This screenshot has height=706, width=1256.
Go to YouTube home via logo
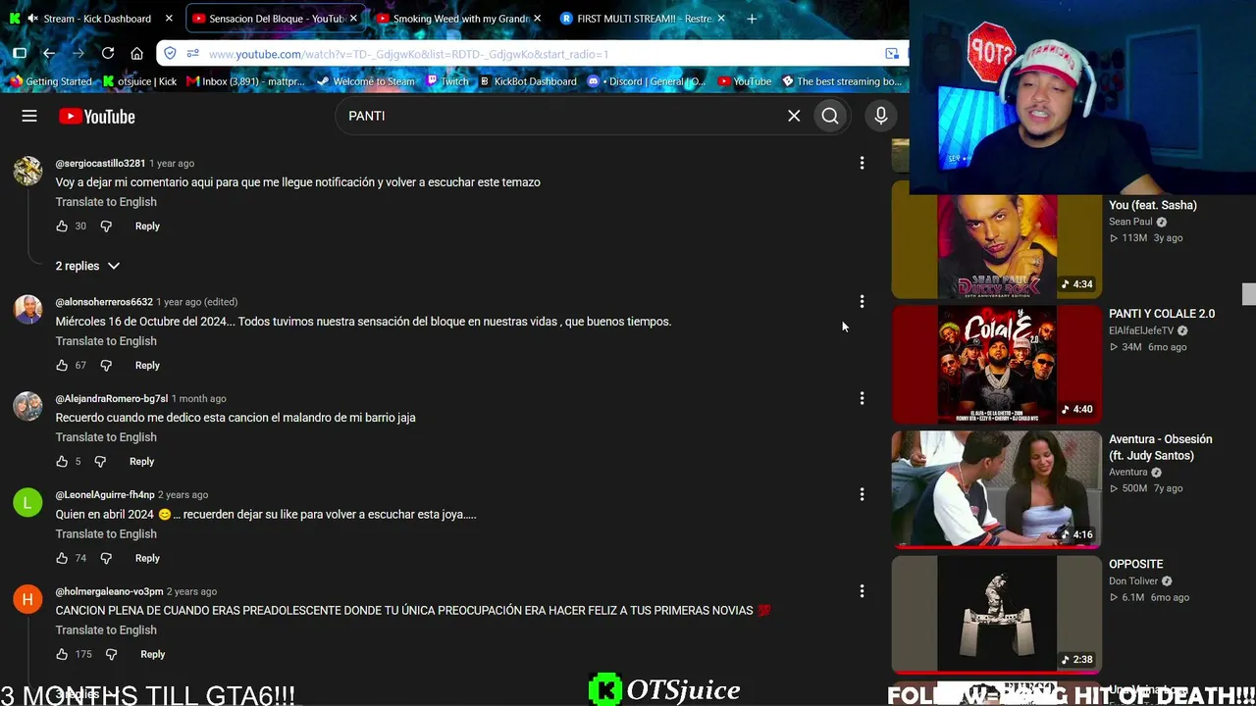pos(96,117)
